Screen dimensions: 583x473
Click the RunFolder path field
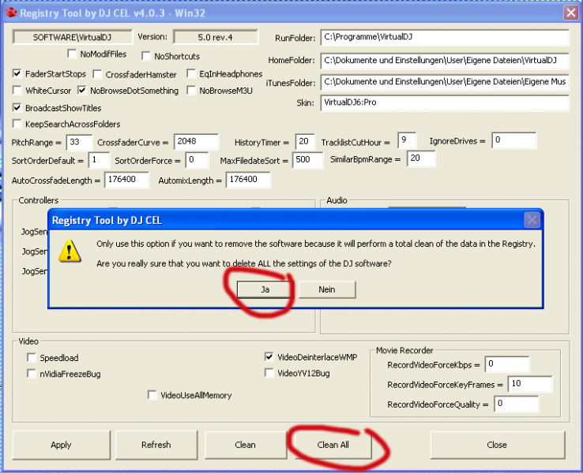[x=444, y=38]
